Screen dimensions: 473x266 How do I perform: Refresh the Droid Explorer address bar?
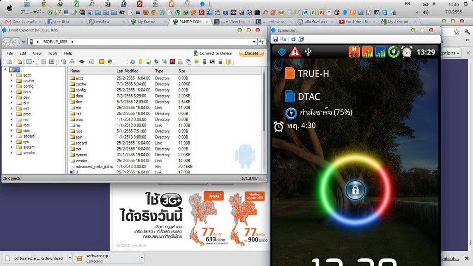click(261, 42)
